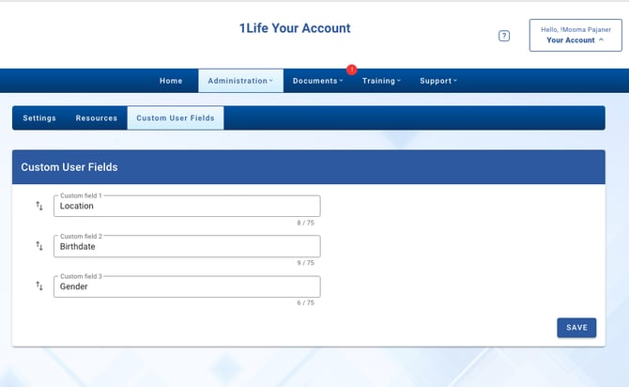Expand the Support menu
Screen dimensions: 629x387
(438, 81)
